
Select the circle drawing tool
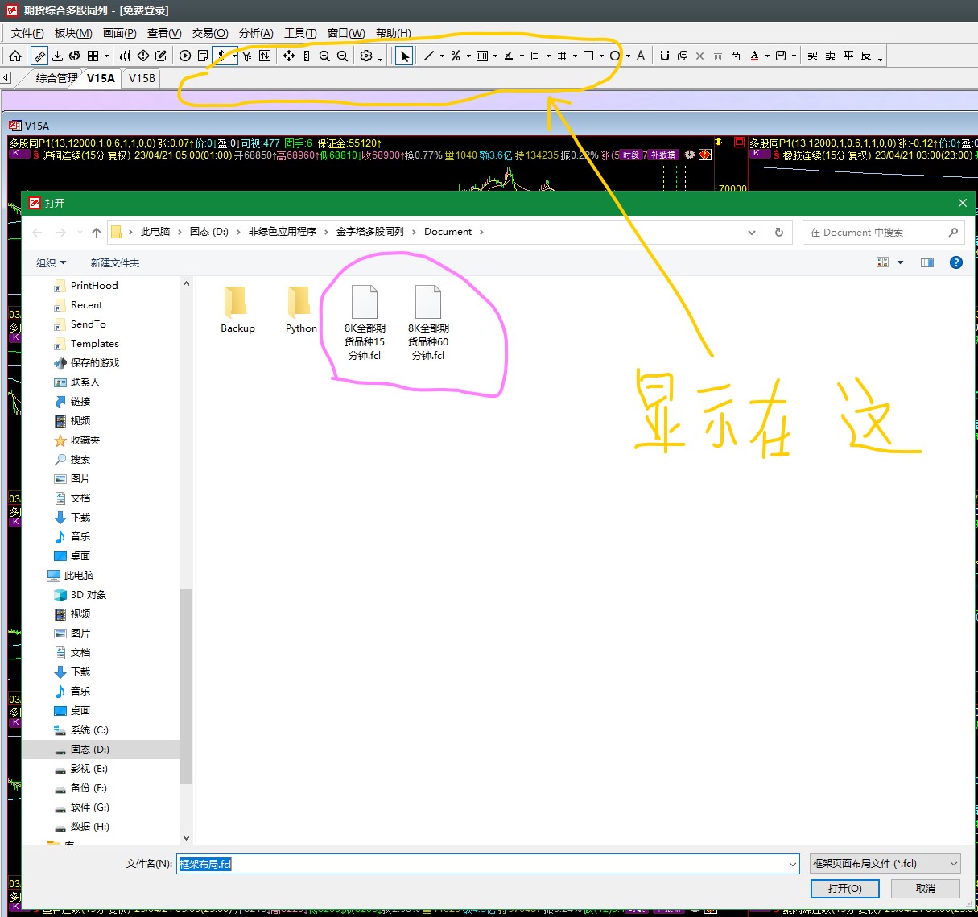click(x=615, y=56)
